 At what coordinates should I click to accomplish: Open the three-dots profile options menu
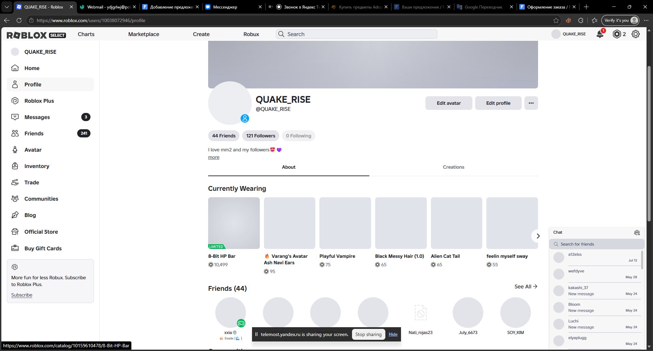coord(531,103)
